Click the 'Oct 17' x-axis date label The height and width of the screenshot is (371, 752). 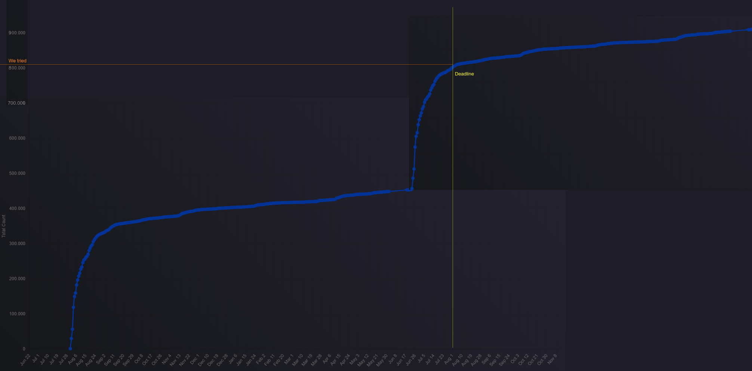(x=147, y=359)
